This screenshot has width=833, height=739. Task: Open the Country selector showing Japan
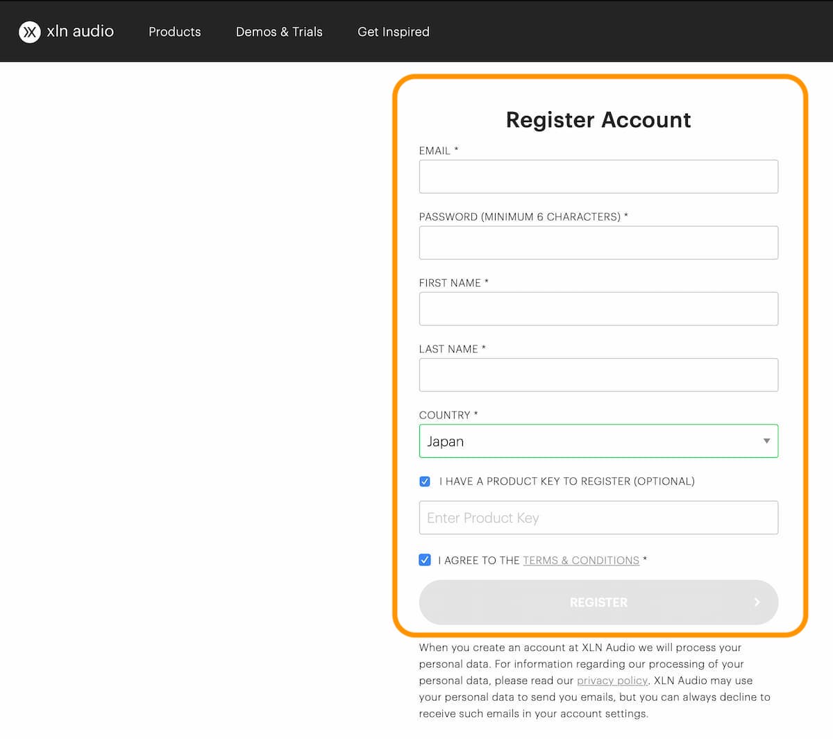598,441
